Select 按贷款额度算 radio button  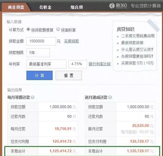click(x=28, y=29)
